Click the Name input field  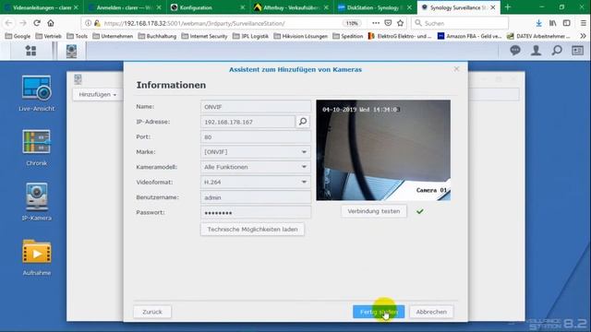tap(256, 107)
